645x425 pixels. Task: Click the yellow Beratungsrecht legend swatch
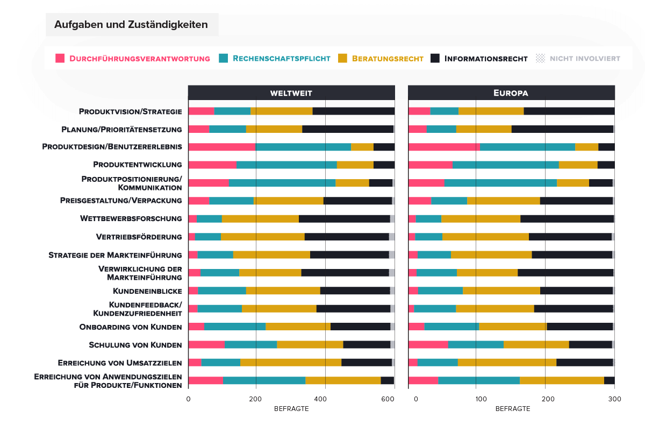[343, 58]
